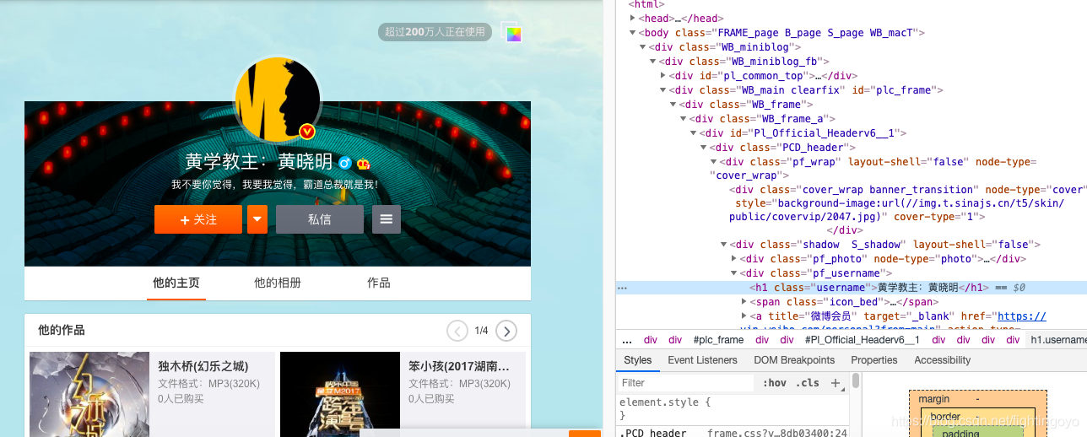Click the 超过200万人正在使用 badge
This screenshot has height=437, width=1087.
(x=435, y=32)
